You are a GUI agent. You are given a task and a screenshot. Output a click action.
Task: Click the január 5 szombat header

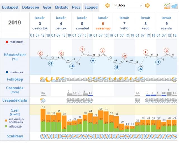(x=82, y=23)
